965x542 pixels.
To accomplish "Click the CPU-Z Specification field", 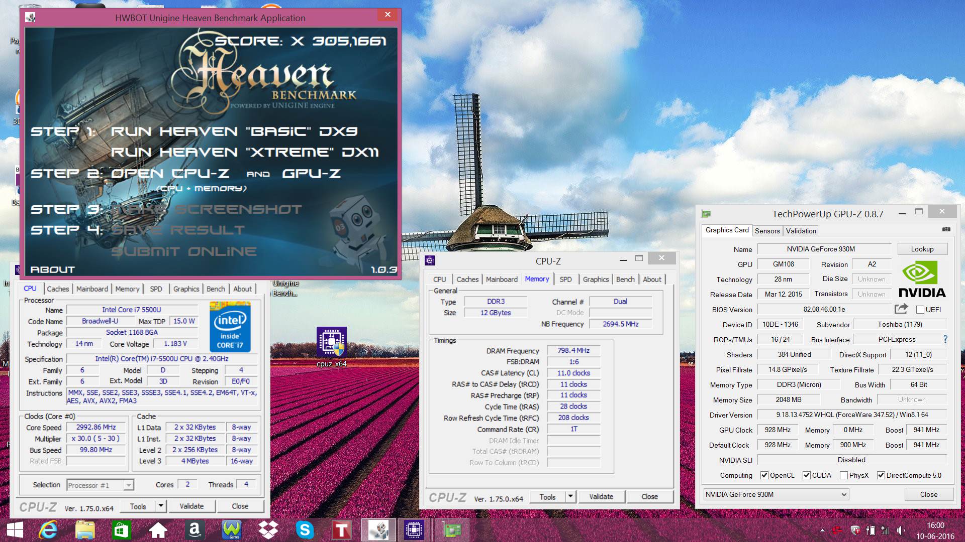I will (162, 359).
